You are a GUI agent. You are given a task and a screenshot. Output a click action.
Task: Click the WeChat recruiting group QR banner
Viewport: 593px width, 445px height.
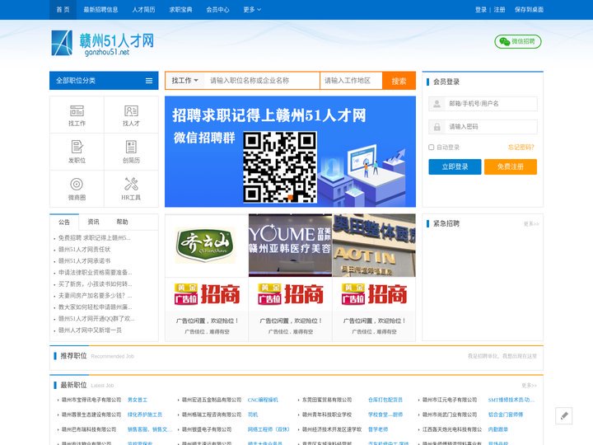[290, 152]
